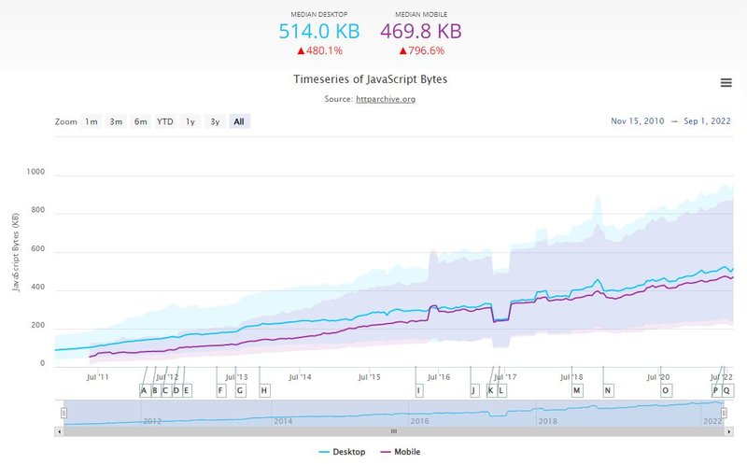Viewport: 747px width, 464px height.
Task: Click the JavaScript Bytes (KB) axis label
Action: pos(16,252)
